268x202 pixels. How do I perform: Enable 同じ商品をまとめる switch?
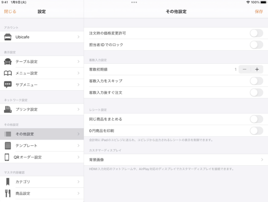pyautogui.click(x=256, y=119)
